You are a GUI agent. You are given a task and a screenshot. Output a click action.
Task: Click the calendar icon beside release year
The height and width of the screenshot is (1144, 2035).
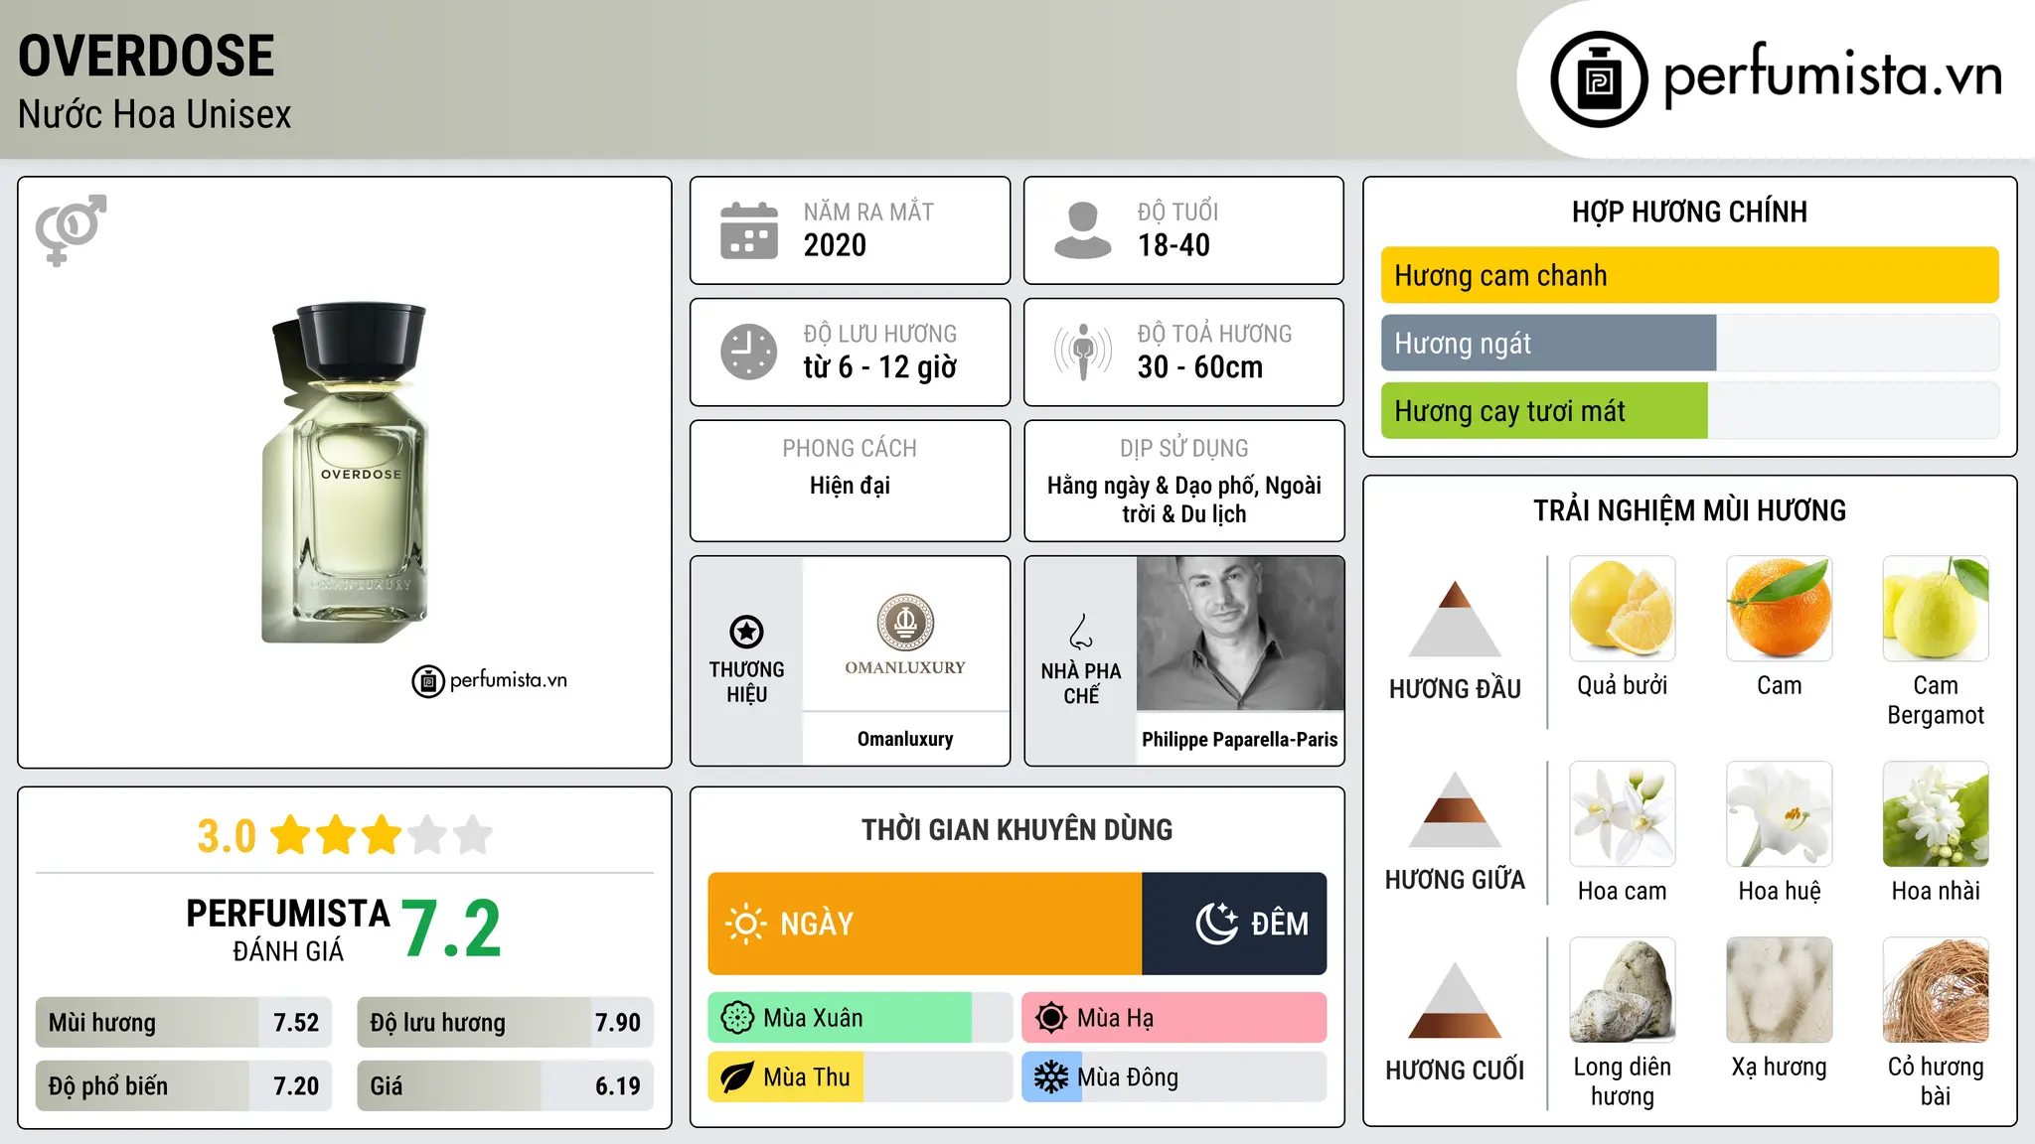749,230
